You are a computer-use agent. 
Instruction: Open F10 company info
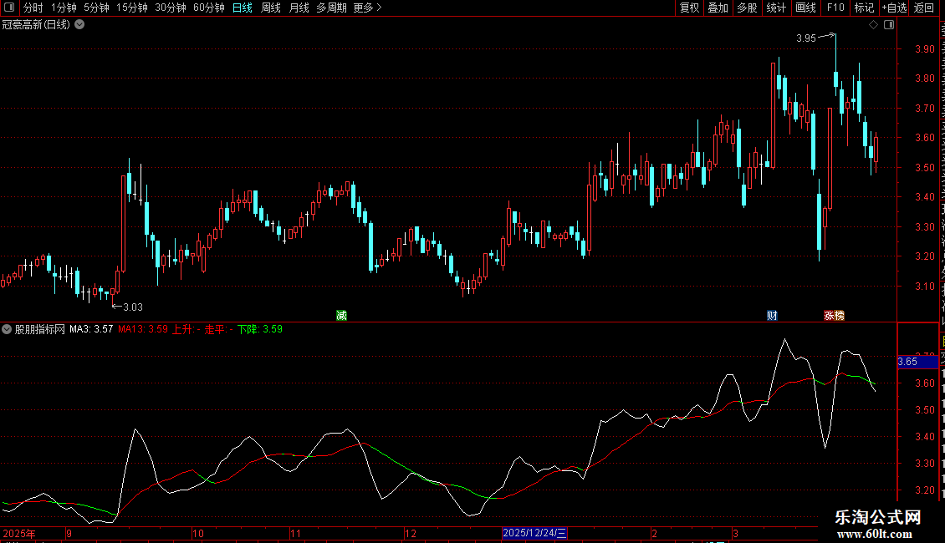(x=835, y=8)
